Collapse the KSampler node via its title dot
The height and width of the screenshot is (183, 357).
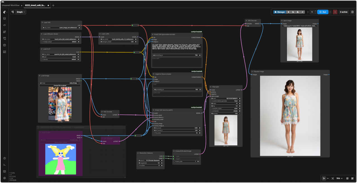211,87
